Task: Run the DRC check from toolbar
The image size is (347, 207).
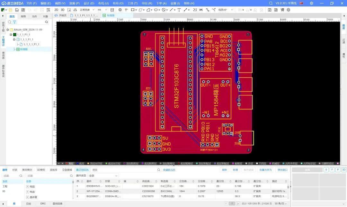Action: pyautogui.click(x=201, y=10)
